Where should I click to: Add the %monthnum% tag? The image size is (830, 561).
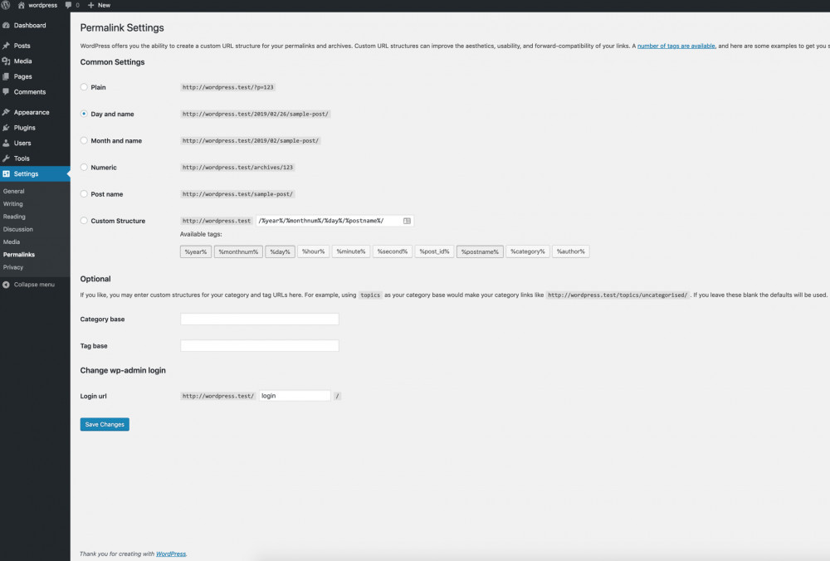tap(238, 252)
